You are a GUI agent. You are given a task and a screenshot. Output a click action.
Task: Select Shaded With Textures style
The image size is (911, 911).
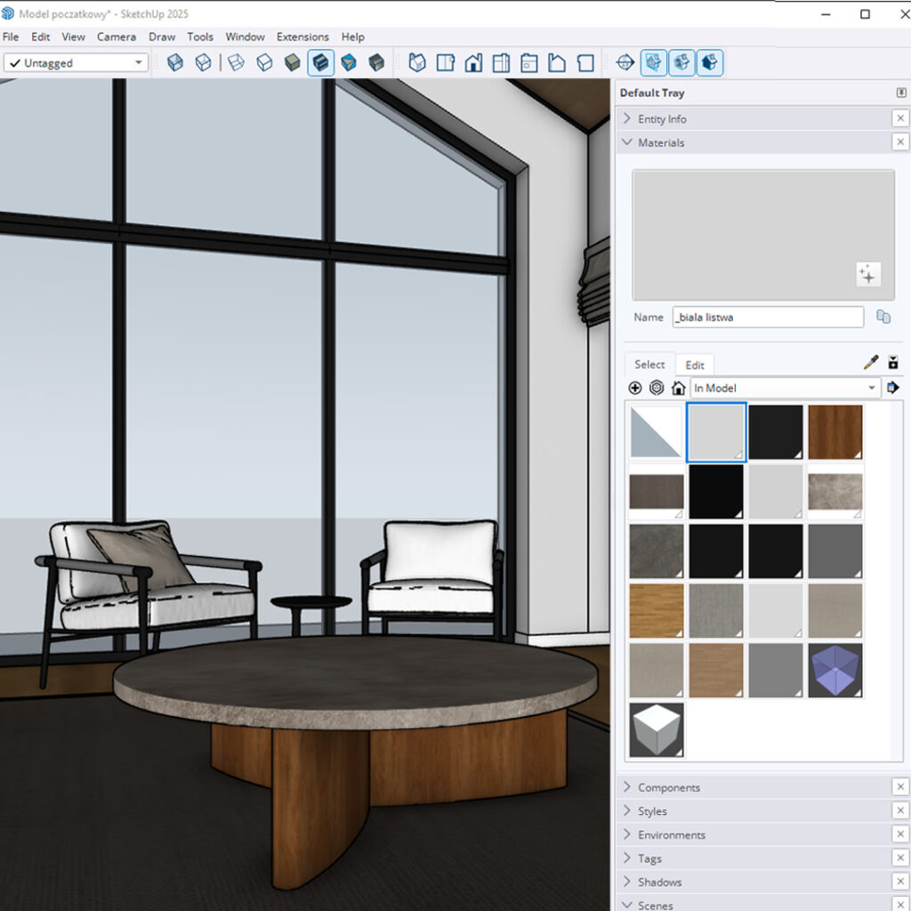321,63
